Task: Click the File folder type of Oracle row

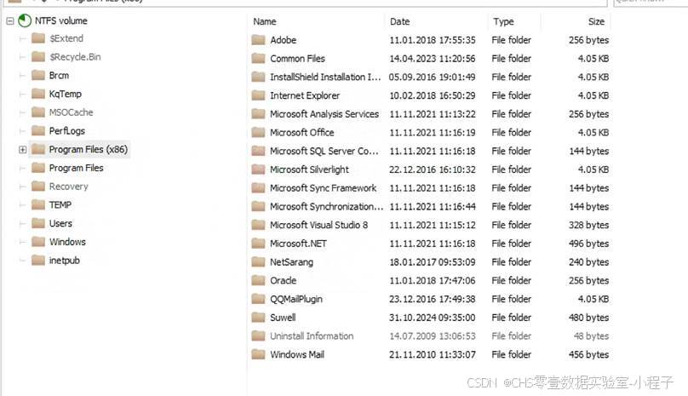Action: [511, 280]
